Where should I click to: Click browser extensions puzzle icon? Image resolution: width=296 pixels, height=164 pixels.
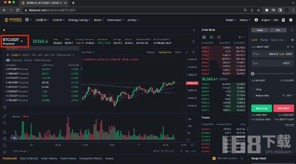click(x=267, y=10)
